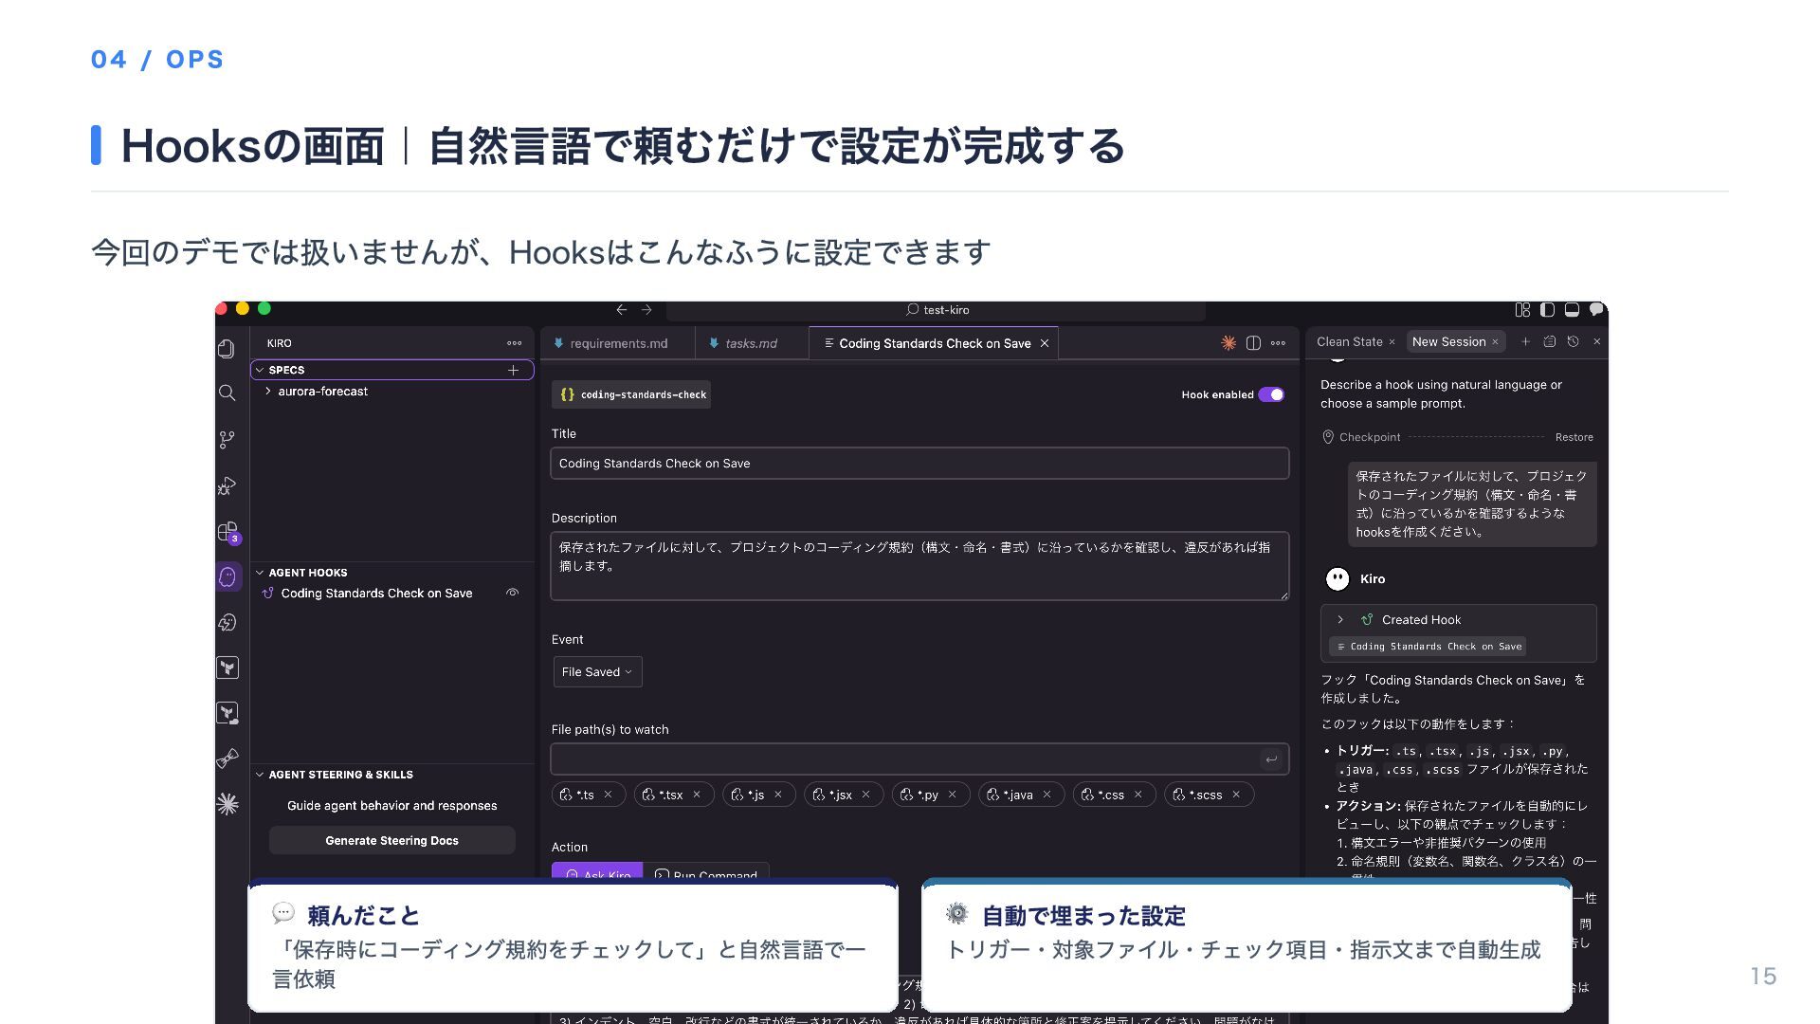1820x1024 pixels.
Task: Remove the *.css file pattern chip
Action: point(1137,795)
